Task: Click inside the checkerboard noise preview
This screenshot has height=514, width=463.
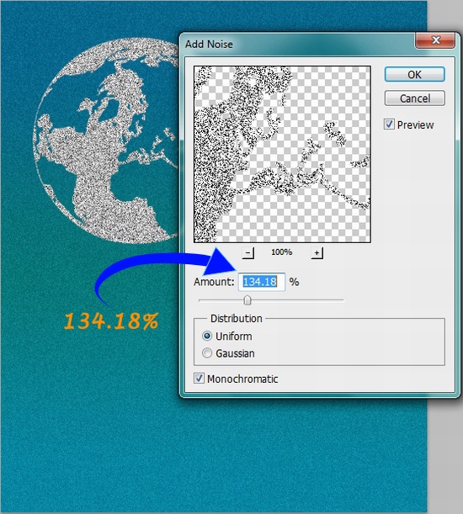Action: click(x=282, y=154)
